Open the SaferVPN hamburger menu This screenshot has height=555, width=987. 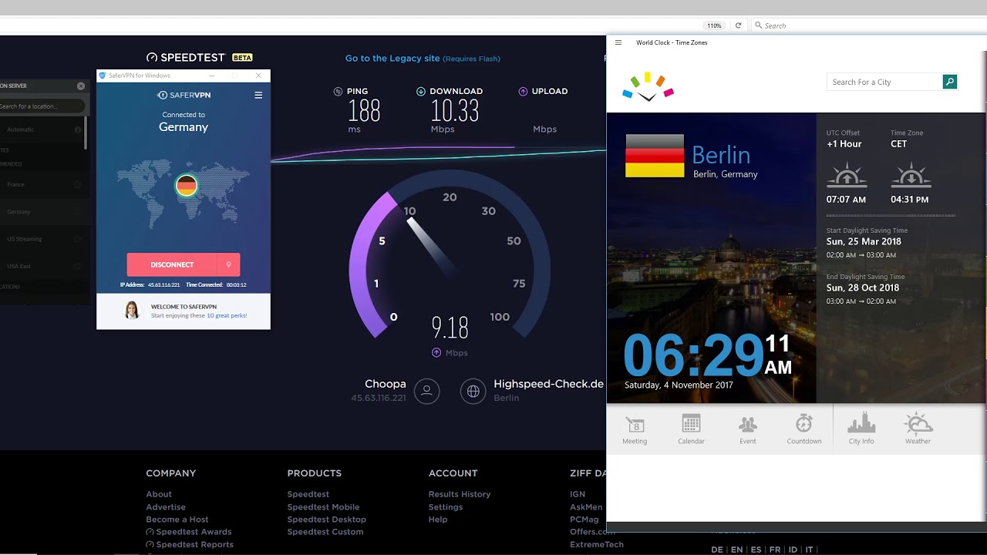click(x=258, y=96)
